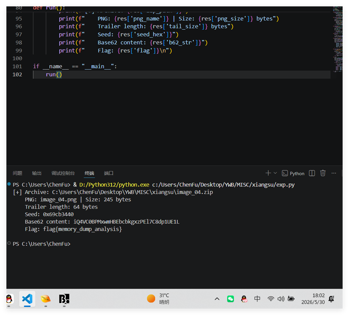Open the image_04.zip archive path link
This screenshot has width=349, height=315.
point(132,192)
